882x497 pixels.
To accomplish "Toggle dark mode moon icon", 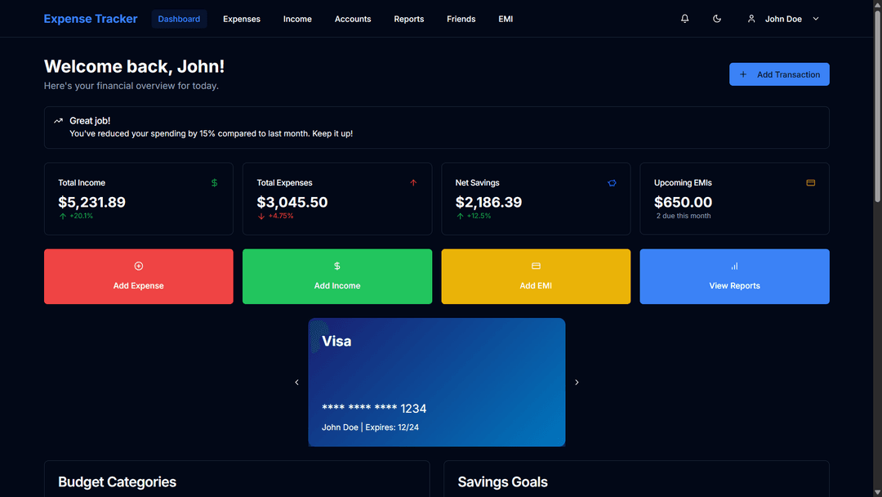I will click(x=717, y=19).
